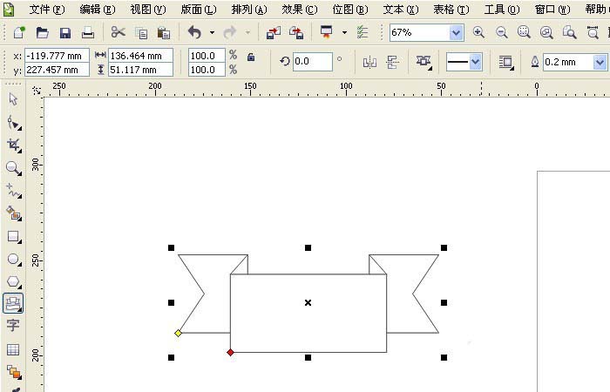610x392 pixels.
Task: Open the outline width 0.2 mm dropdown
Action: pos(600,62)
